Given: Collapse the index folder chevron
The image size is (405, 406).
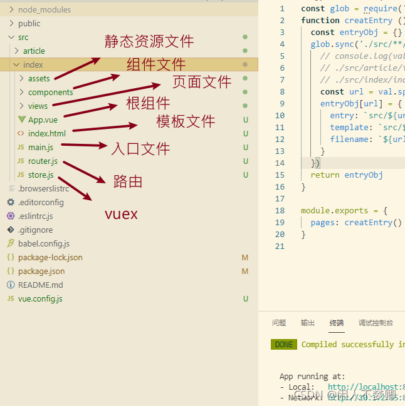Looking at the screenshot, I should (x=16, y=64).
